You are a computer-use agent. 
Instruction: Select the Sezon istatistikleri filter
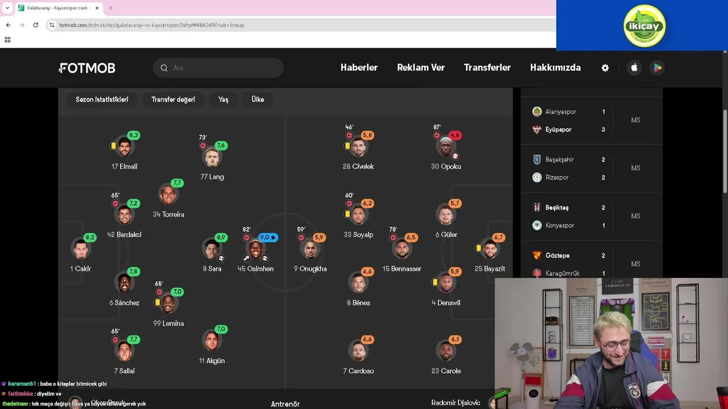[102, 99]
